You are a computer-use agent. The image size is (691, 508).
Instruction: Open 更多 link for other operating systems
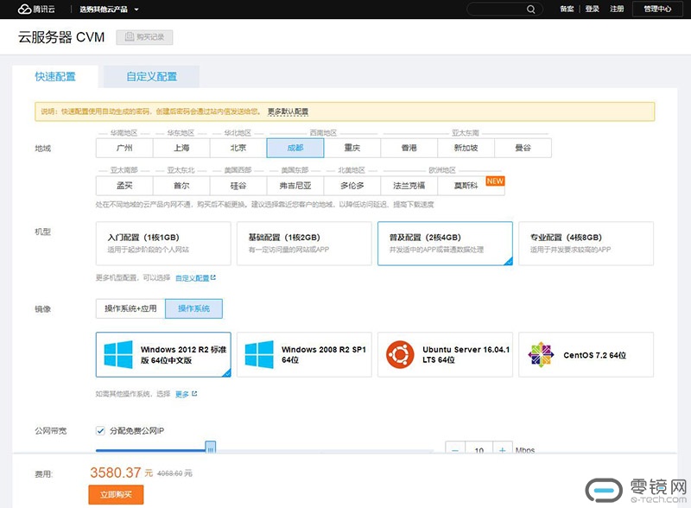point(186,394)
